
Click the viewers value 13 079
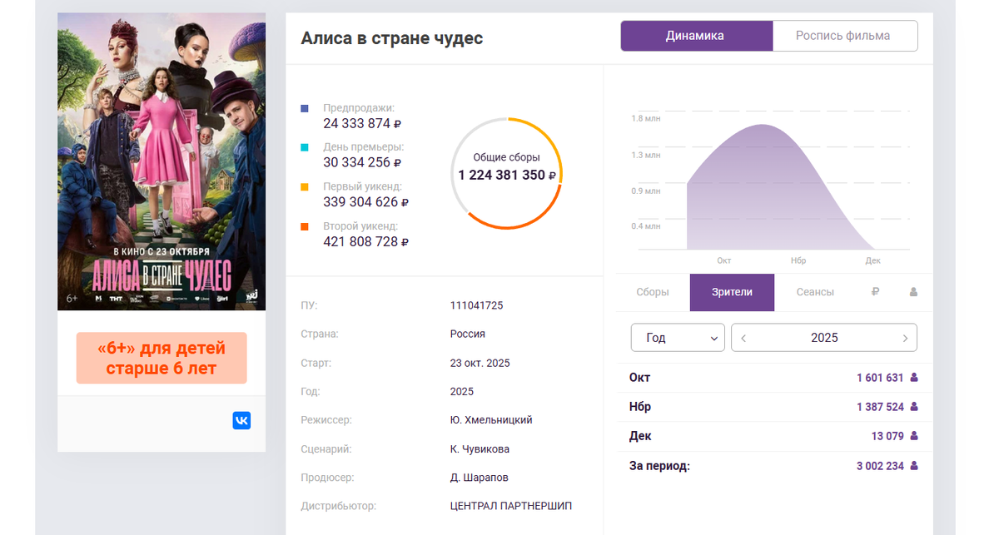point(887,436)
